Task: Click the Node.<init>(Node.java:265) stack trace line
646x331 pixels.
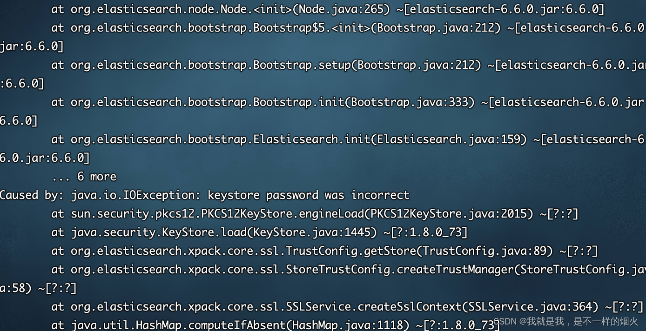Action: coord(328,9)
